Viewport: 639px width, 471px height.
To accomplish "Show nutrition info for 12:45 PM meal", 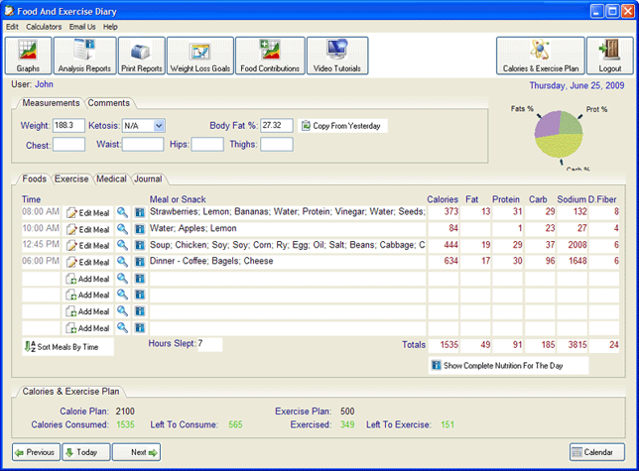I will 139,245.
